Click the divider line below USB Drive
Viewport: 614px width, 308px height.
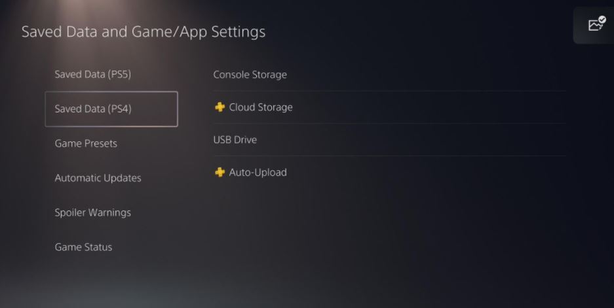tap(389, 156)
